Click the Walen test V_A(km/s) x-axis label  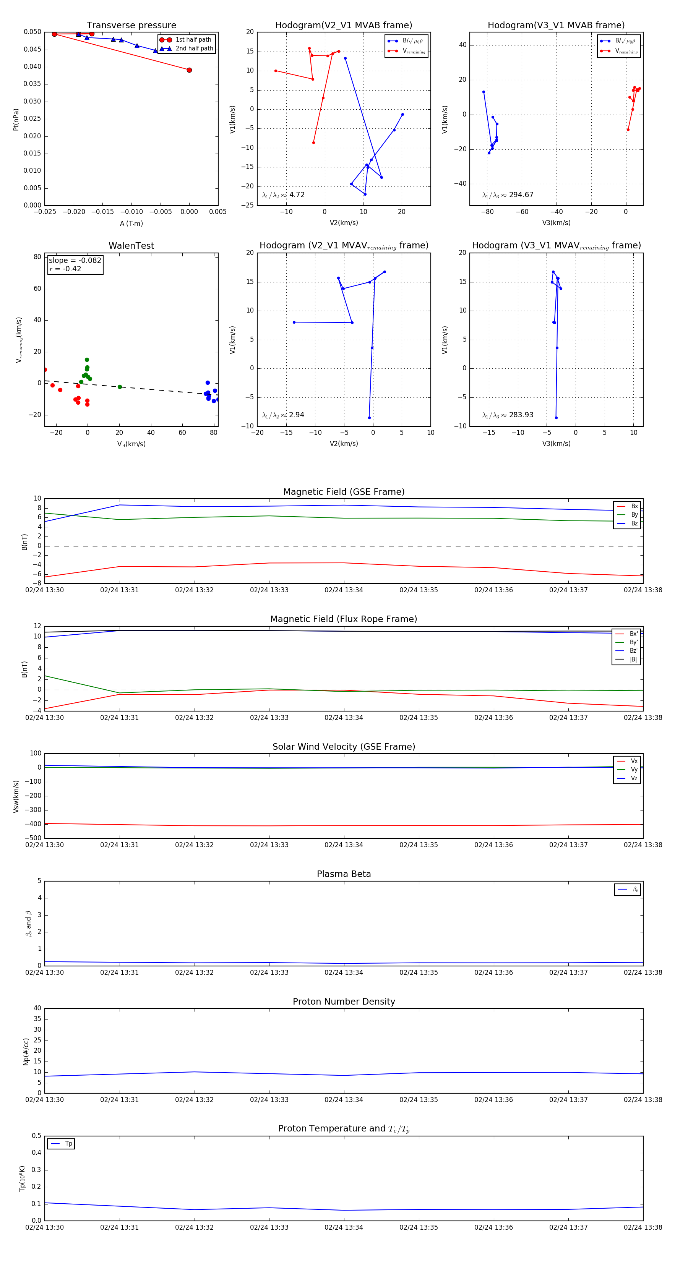(131, 444)
